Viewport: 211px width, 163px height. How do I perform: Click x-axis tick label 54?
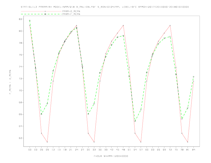(135, 150)
